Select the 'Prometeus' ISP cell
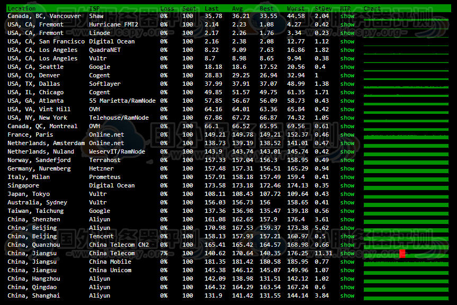This screenshot has width=457, height=305. tap(105, 176)
